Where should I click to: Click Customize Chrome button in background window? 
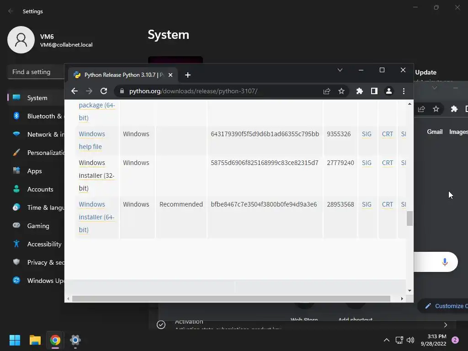[x=442, y=306]
